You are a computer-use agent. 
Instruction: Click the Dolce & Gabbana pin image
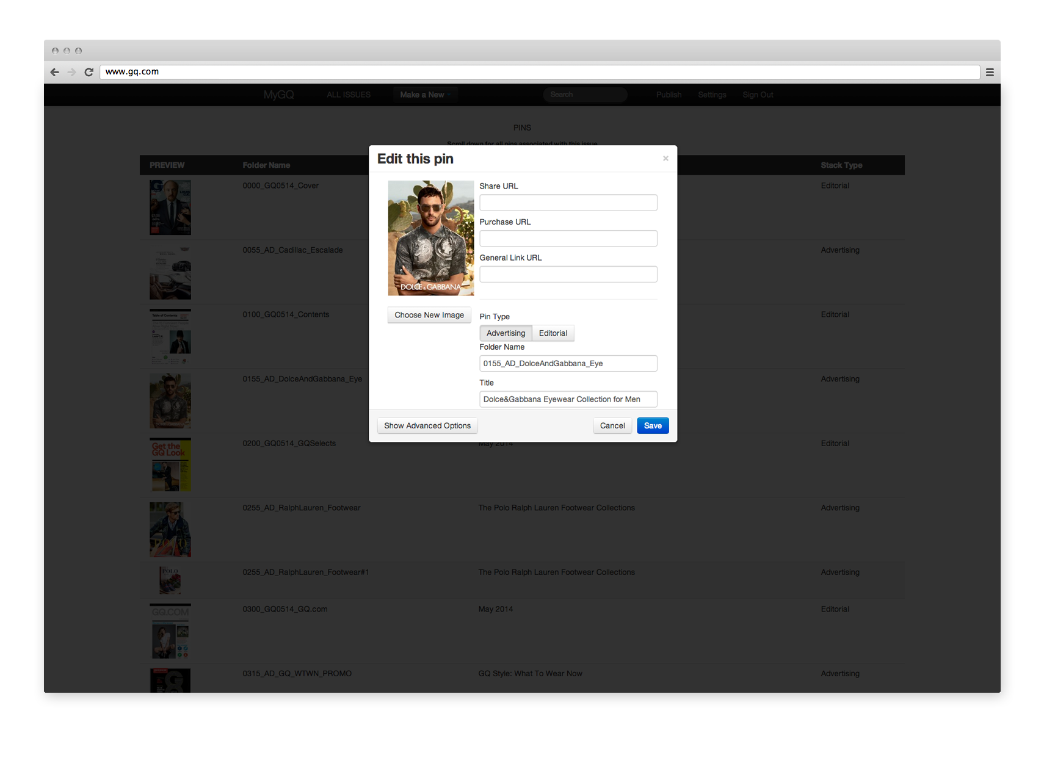pos(431,238)
